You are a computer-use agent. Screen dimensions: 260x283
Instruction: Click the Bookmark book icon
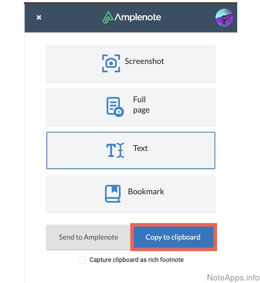point(113,193)
